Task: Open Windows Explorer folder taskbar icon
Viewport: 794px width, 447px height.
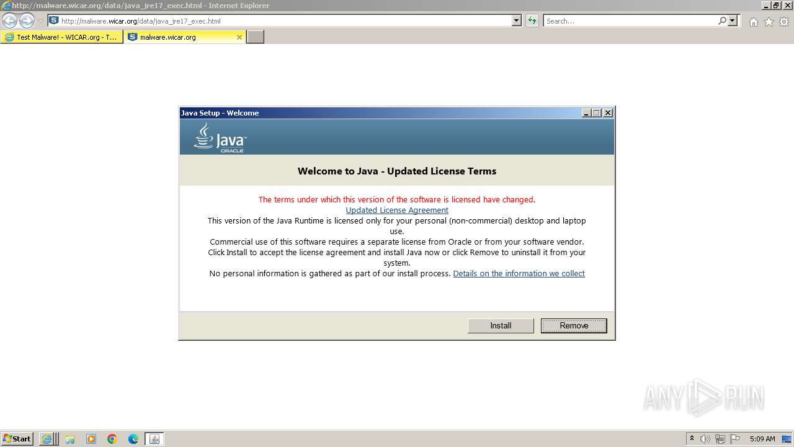Action: (x=70, y=439)
